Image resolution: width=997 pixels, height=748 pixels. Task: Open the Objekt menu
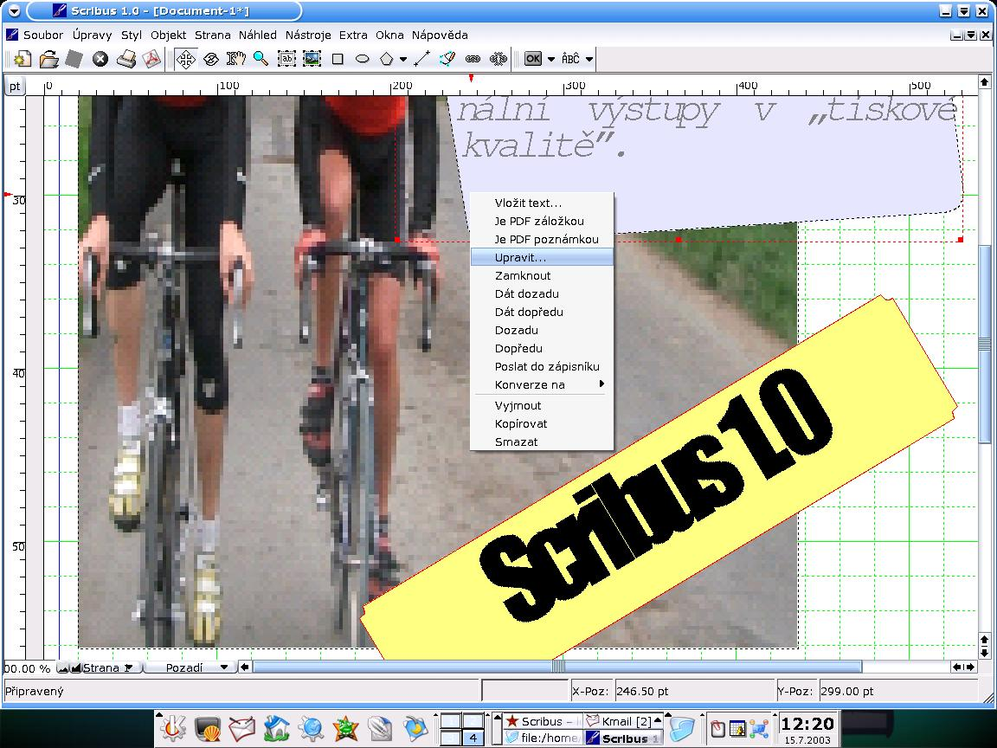click(x=168, y=35)
